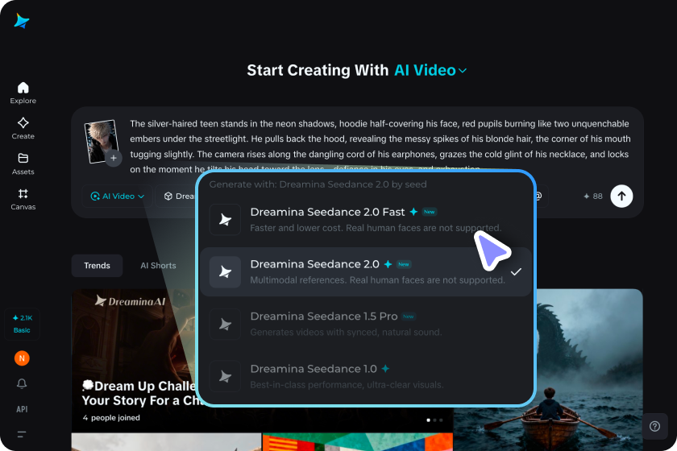Viewport: 677px width, 451px height.
Task: Select Dreamina Seedance 1.5 Pro model
Action: (x=366, y=324)
